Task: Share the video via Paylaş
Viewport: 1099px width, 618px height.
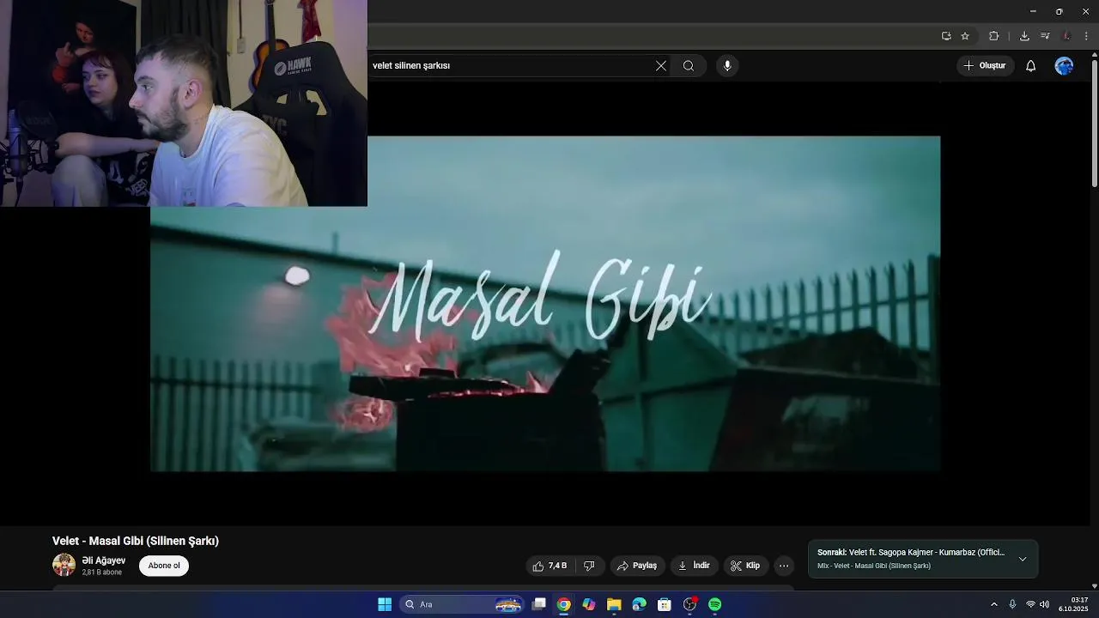Action: [x=637, y=566]
